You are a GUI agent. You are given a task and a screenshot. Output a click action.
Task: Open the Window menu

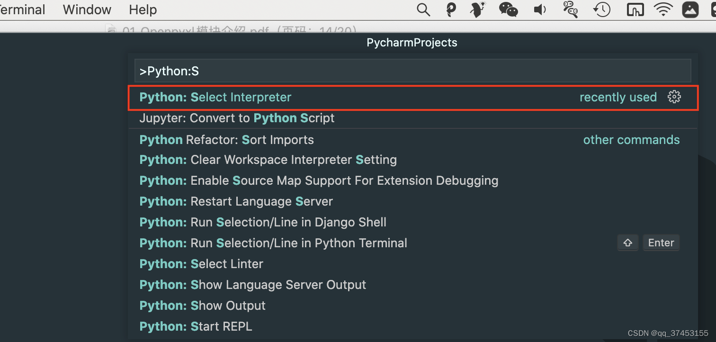click(x=86, y=9)
